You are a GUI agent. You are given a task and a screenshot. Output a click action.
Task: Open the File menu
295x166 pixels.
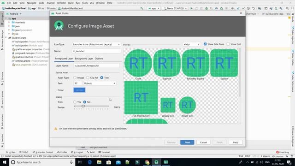[x=9, y=3]
